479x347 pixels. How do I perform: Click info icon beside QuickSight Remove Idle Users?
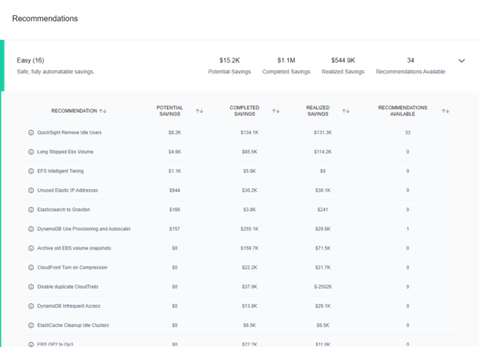point(31,132)
